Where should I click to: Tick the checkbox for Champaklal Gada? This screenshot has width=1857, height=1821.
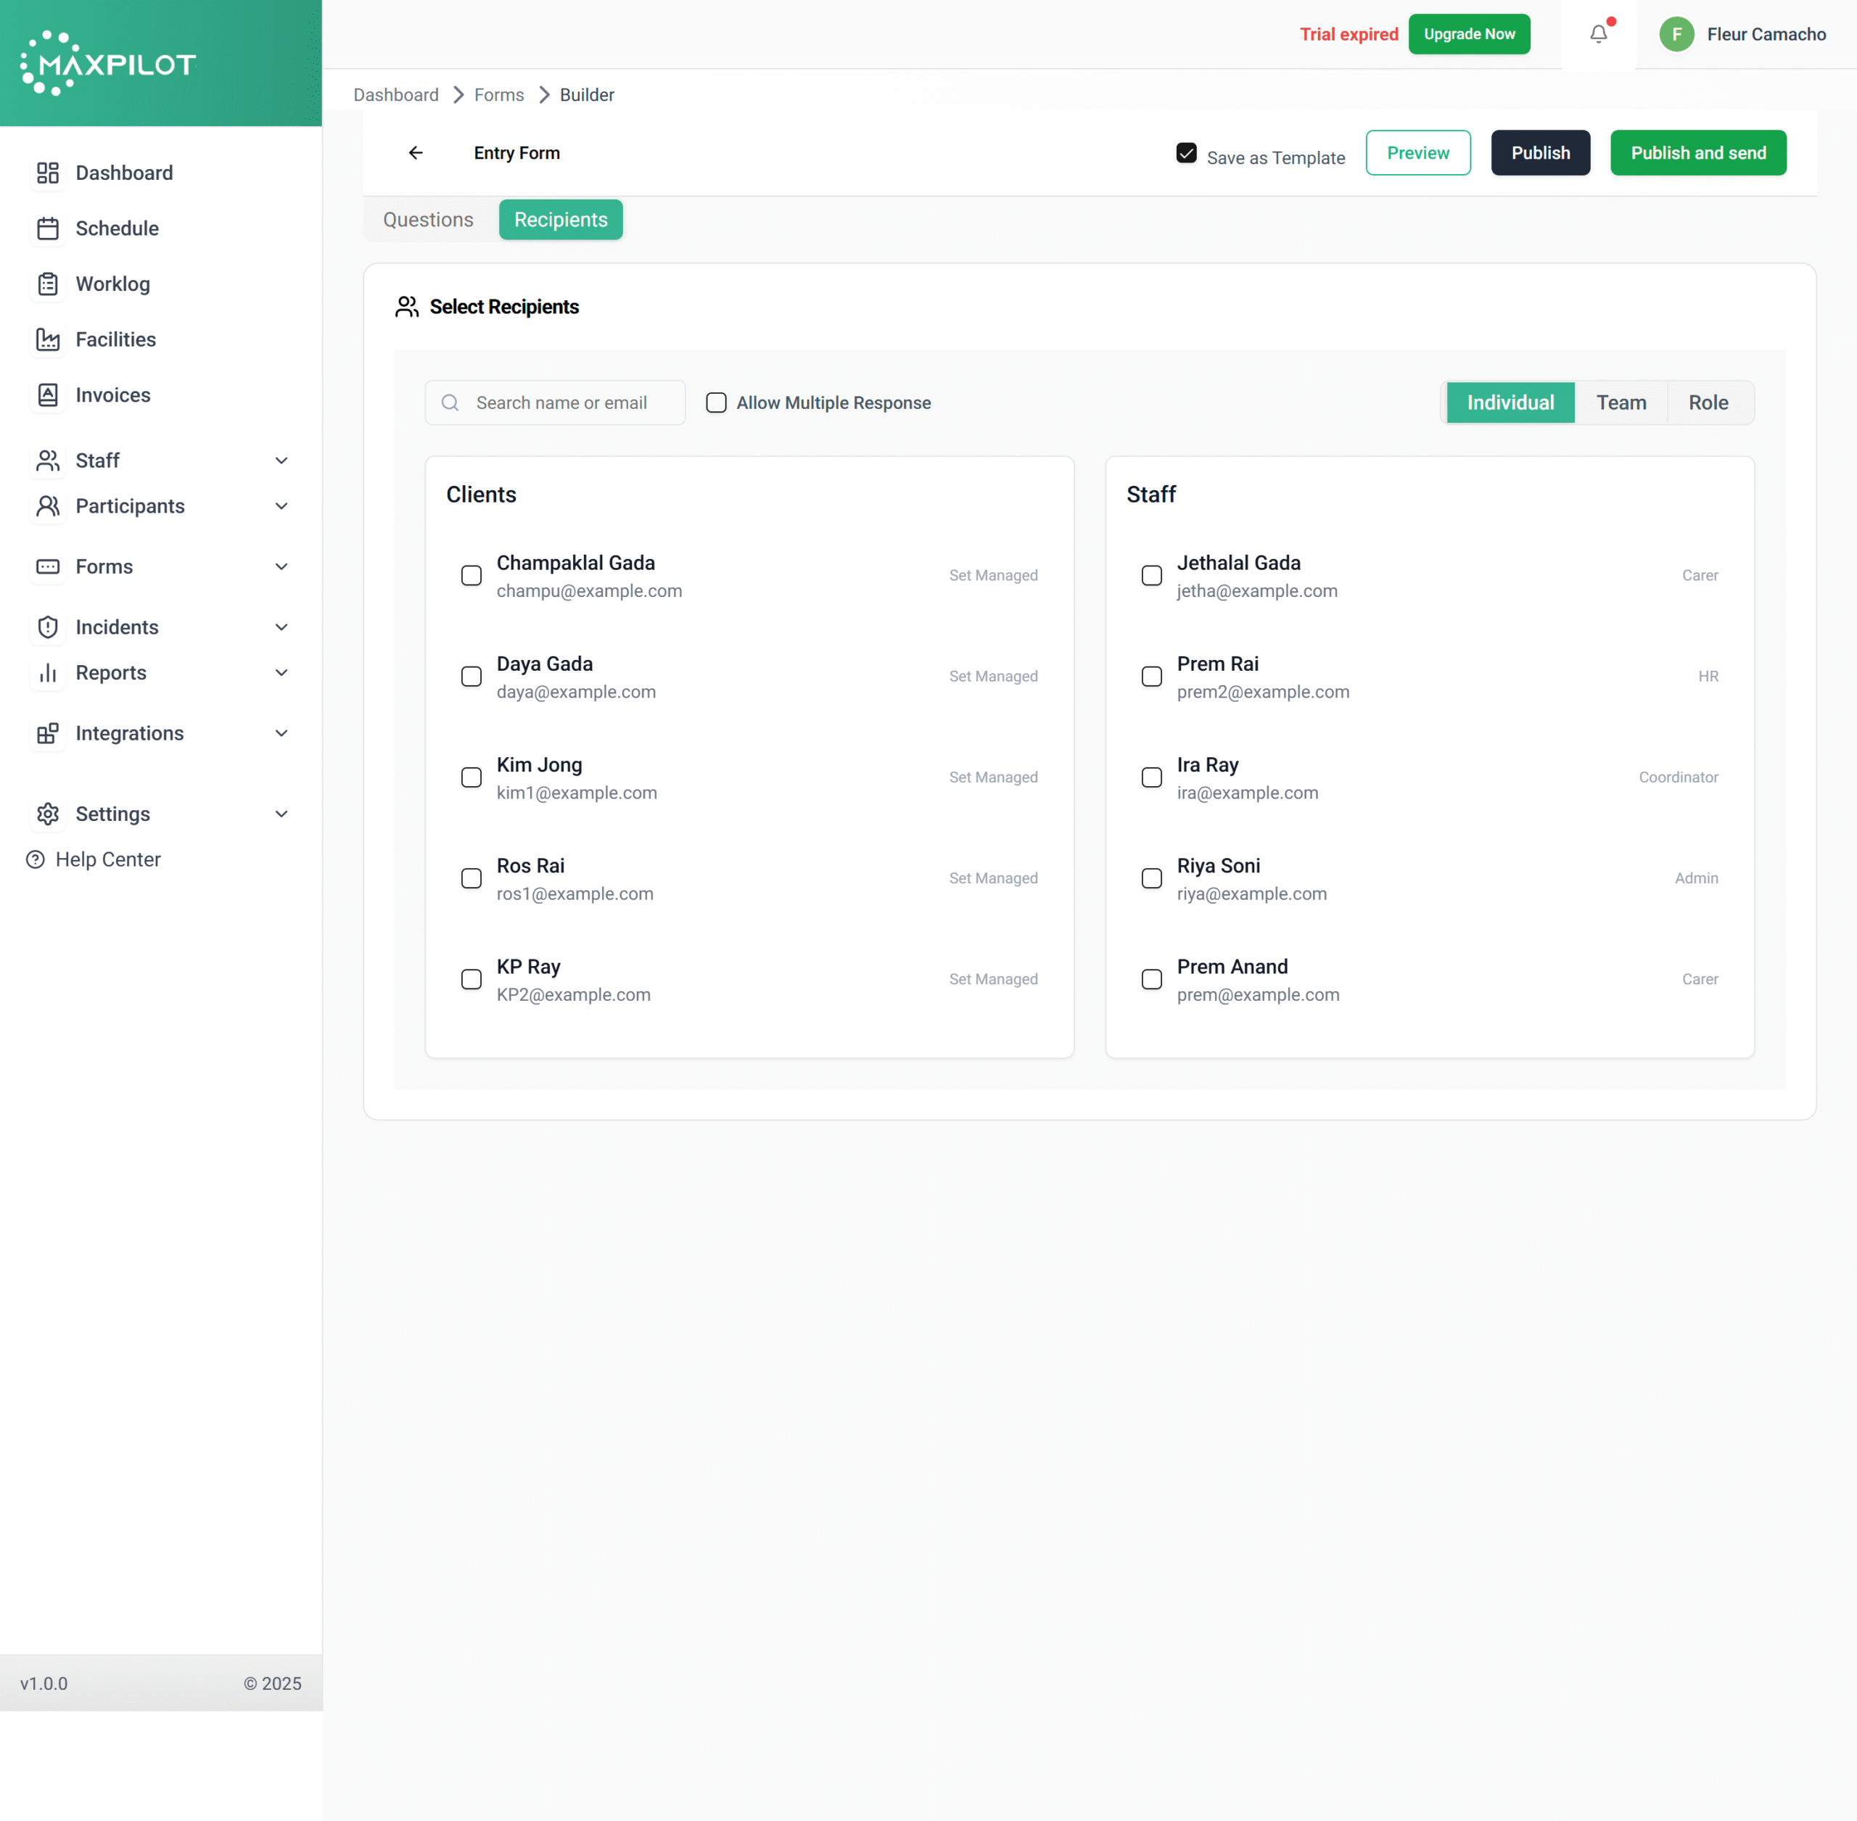472,576
